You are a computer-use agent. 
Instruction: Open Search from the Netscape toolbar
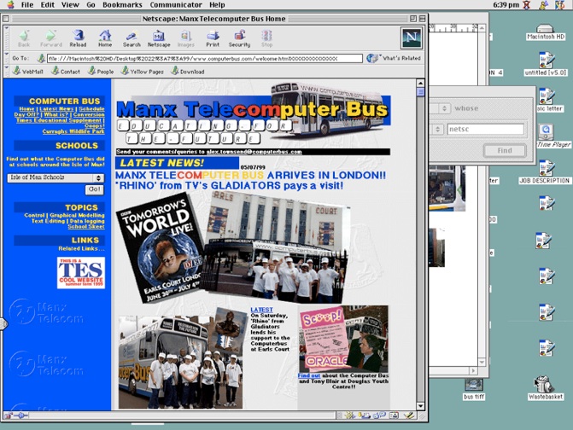coord(132,38)
